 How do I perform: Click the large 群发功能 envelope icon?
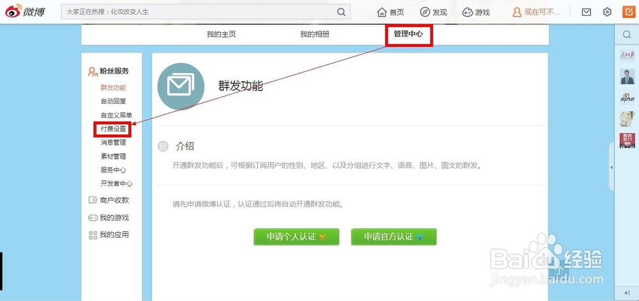point(181,86)
